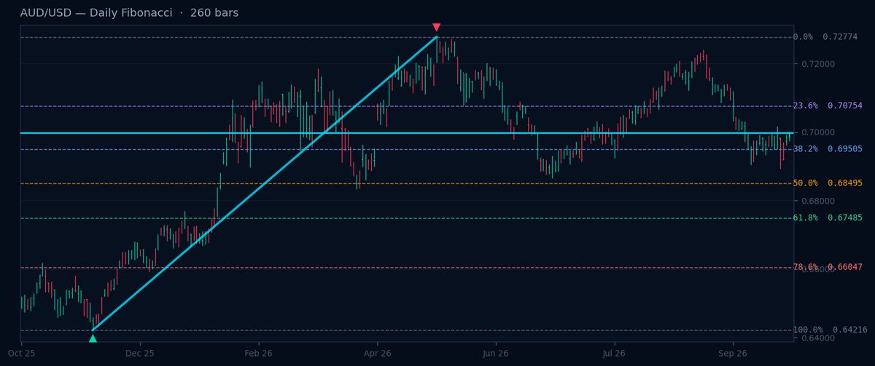Click the red swing-high triangle marker

tap(436, 28)
